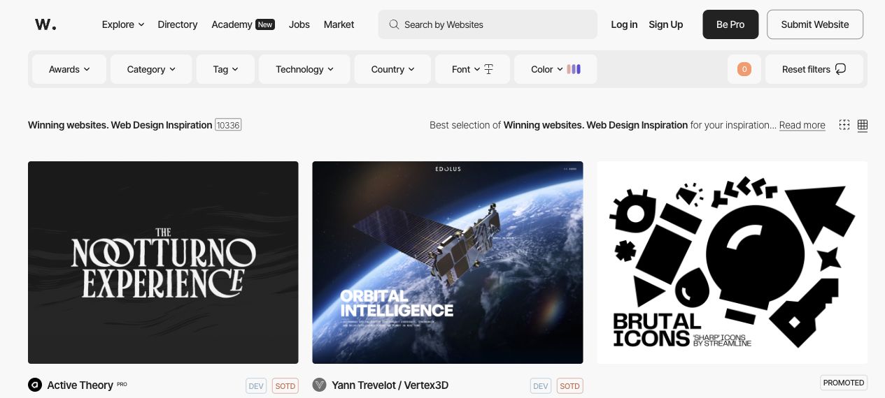Viewport: 885px width, 398px height.
Task: Click the Winning websites heading text
Action: tap(120, 125)
